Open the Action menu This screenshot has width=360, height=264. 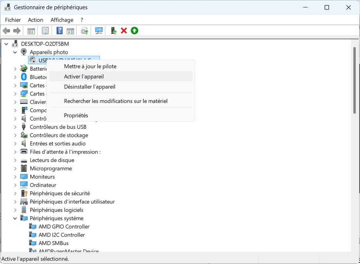point(35,20)
